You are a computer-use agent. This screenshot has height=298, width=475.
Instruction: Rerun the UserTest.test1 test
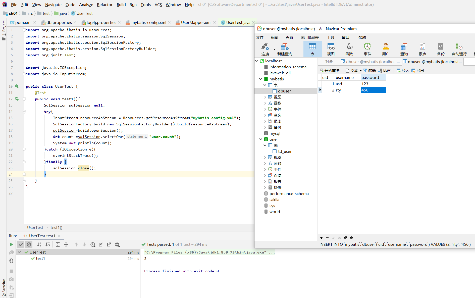pyautogui.click(x=11, y=244)
